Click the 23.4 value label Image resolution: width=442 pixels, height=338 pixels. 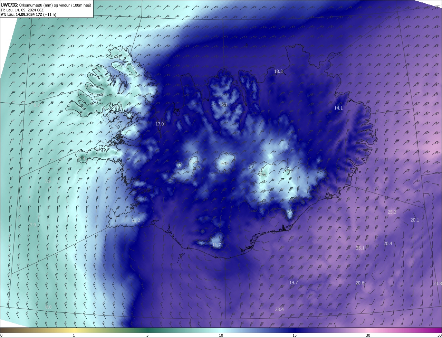coord(280,310)
